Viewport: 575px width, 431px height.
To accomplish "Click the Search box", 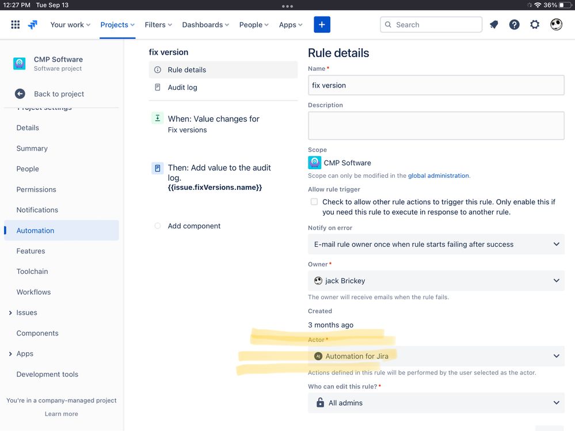I will coord(431,25).
